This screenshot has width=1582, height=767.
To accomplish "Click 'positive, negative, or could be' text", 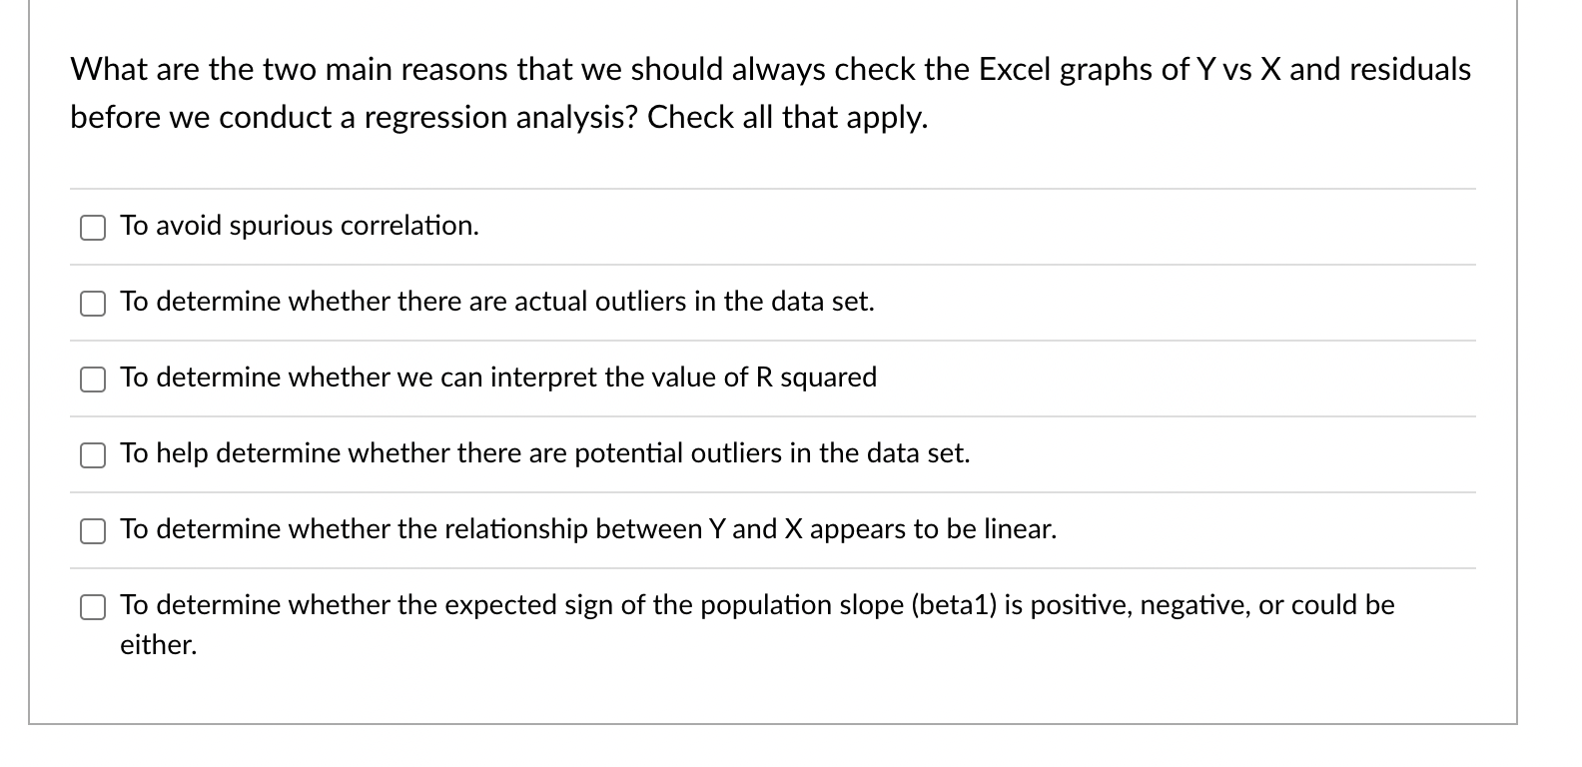I will pos(1211,605).
